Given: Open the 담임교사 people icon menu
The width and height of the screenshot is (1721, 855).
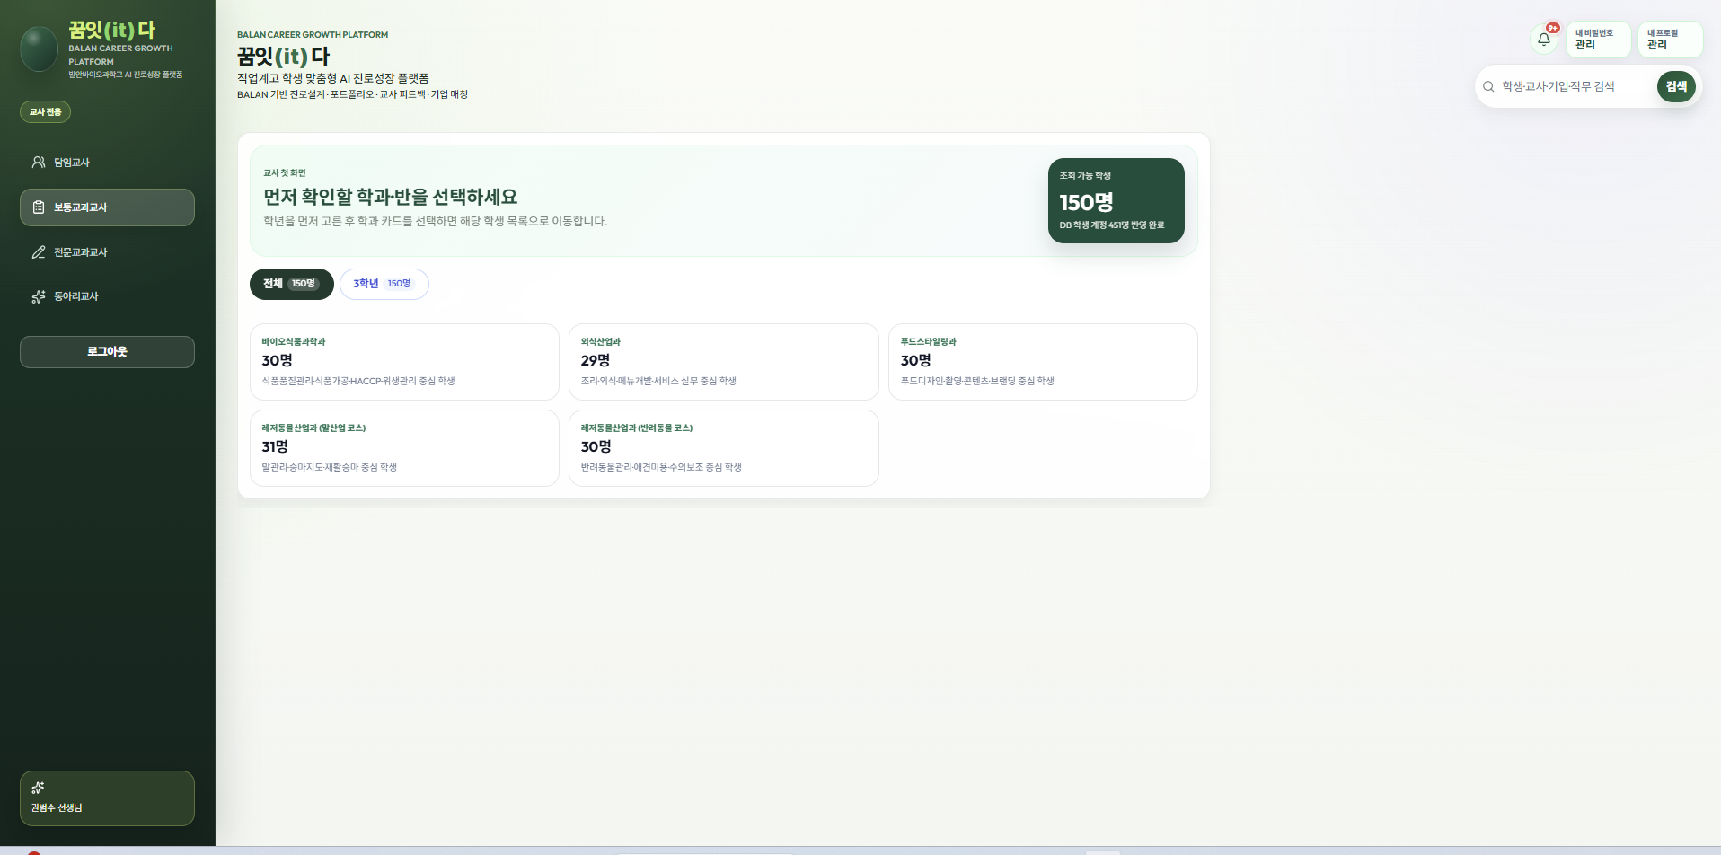Looking at the screenshot, I should [39, 163].
